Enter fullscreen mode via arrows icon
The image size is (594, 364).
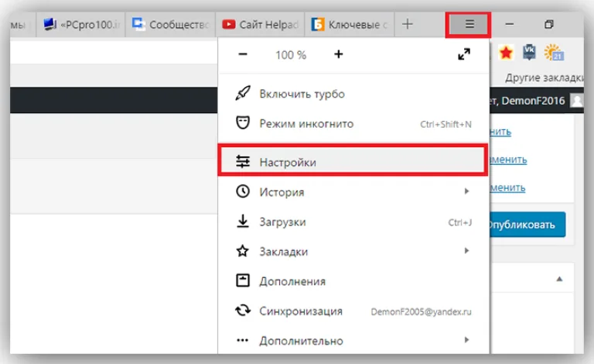click(x=464, y=54)
